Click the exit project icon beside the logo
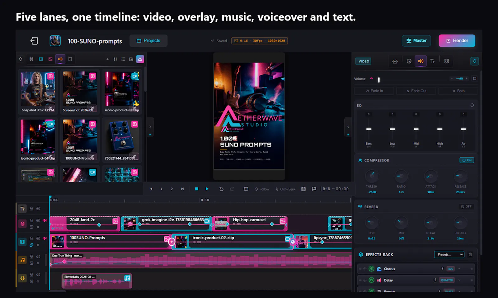 [x=34, y=41]
